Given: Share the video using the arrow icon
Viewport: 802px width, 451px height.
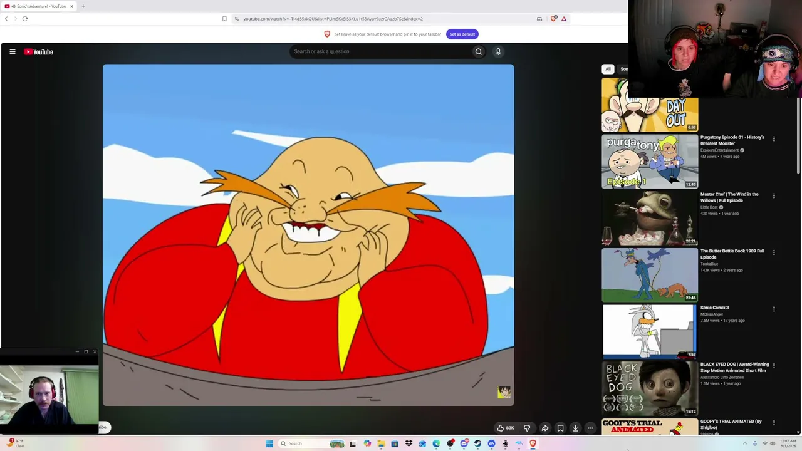Looking at the screenshot, I should tap(545, 428).
